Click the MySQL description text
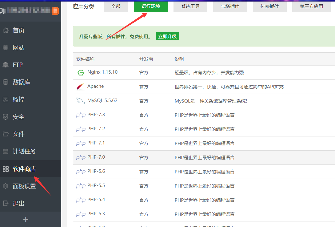 click(x=211, y=101)
